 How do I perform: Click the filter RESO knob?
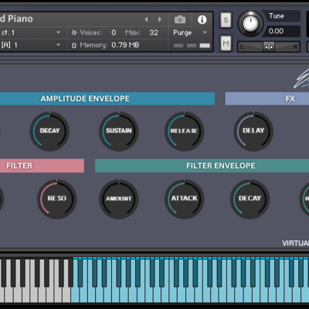coord(57,199)
